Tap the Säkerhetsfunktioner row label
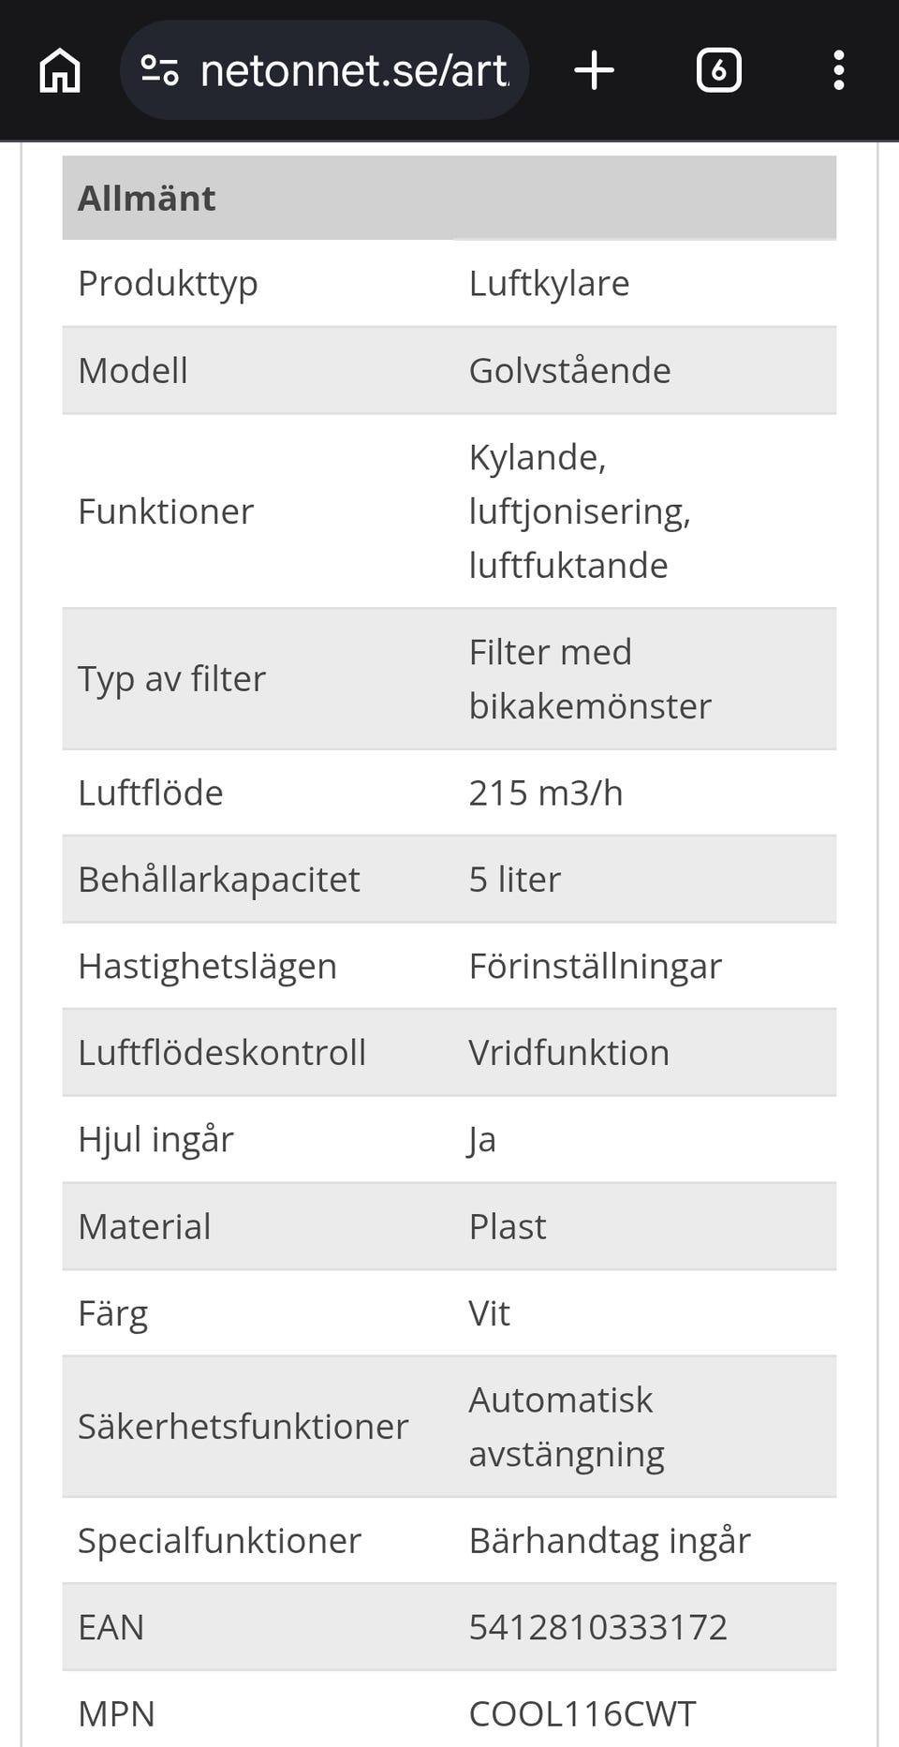This screenshot has width=899, height=1747. (243, 1426)
